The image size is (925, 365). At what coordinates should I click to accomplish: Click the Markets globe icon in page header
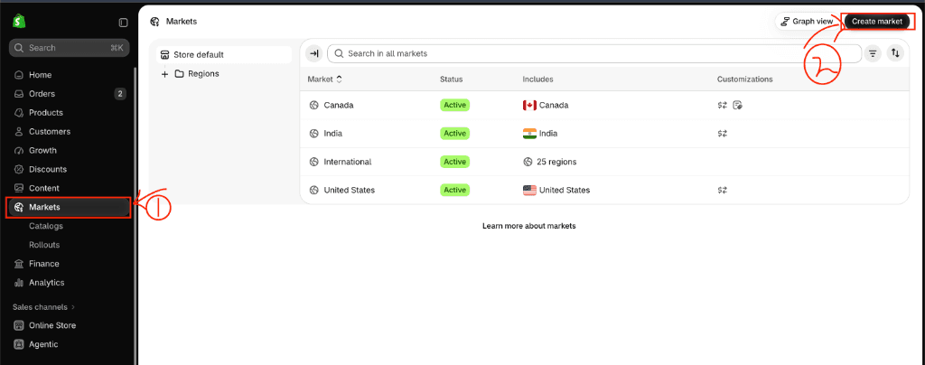pyautogui.click(x=155, y=21)
